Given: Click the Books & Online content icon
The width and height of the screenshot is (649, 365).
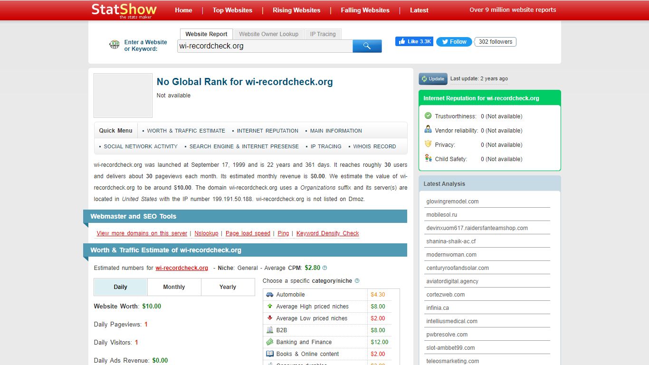Looking at the screenshot, I should coord(270,354).
